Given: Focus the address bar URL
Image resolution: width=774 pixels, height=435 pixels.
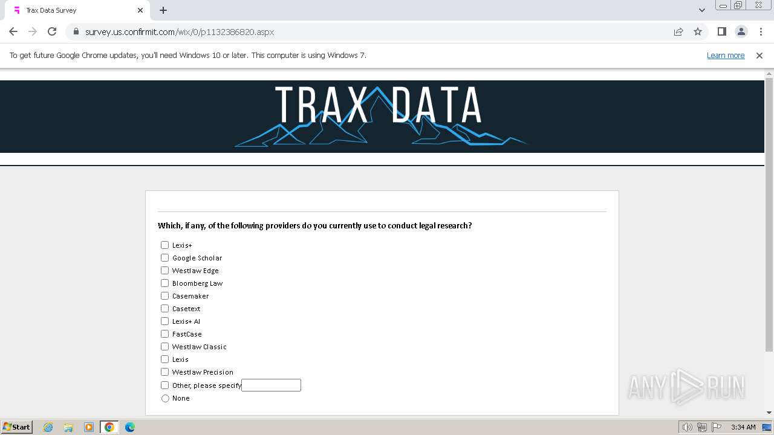Looking at the screenshot, I should coord(180,32).
